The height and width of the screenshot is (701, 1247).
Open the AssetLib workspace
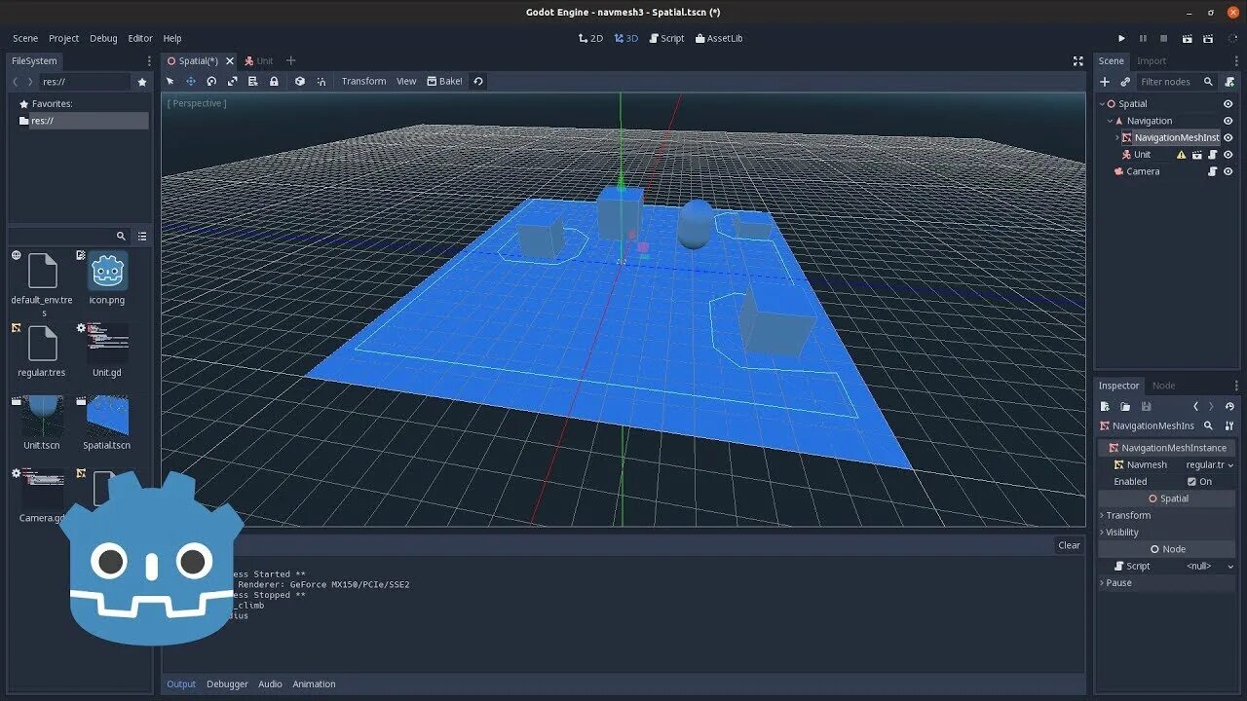click(718, 38)
